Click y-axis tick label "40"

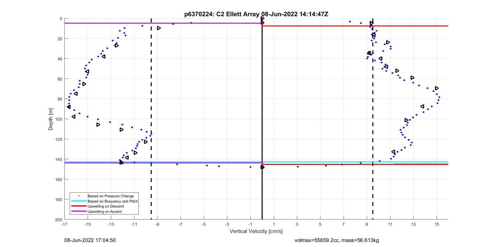[x=60, y=59]
